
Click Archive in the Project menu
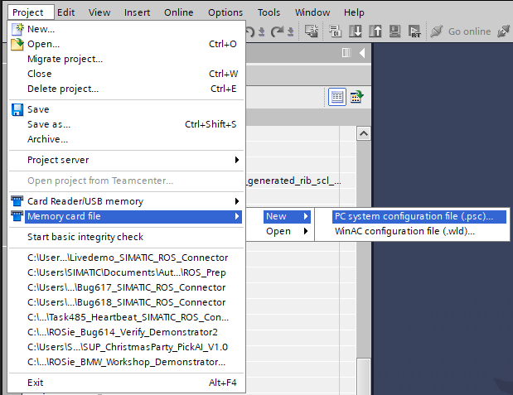click(47, 139)
